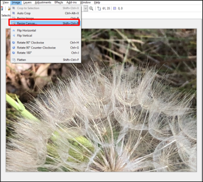Image resolution: width=203 pixels, height=182 pixels.
Task: Click the Flip Horizontal icon
Action: 14,30
